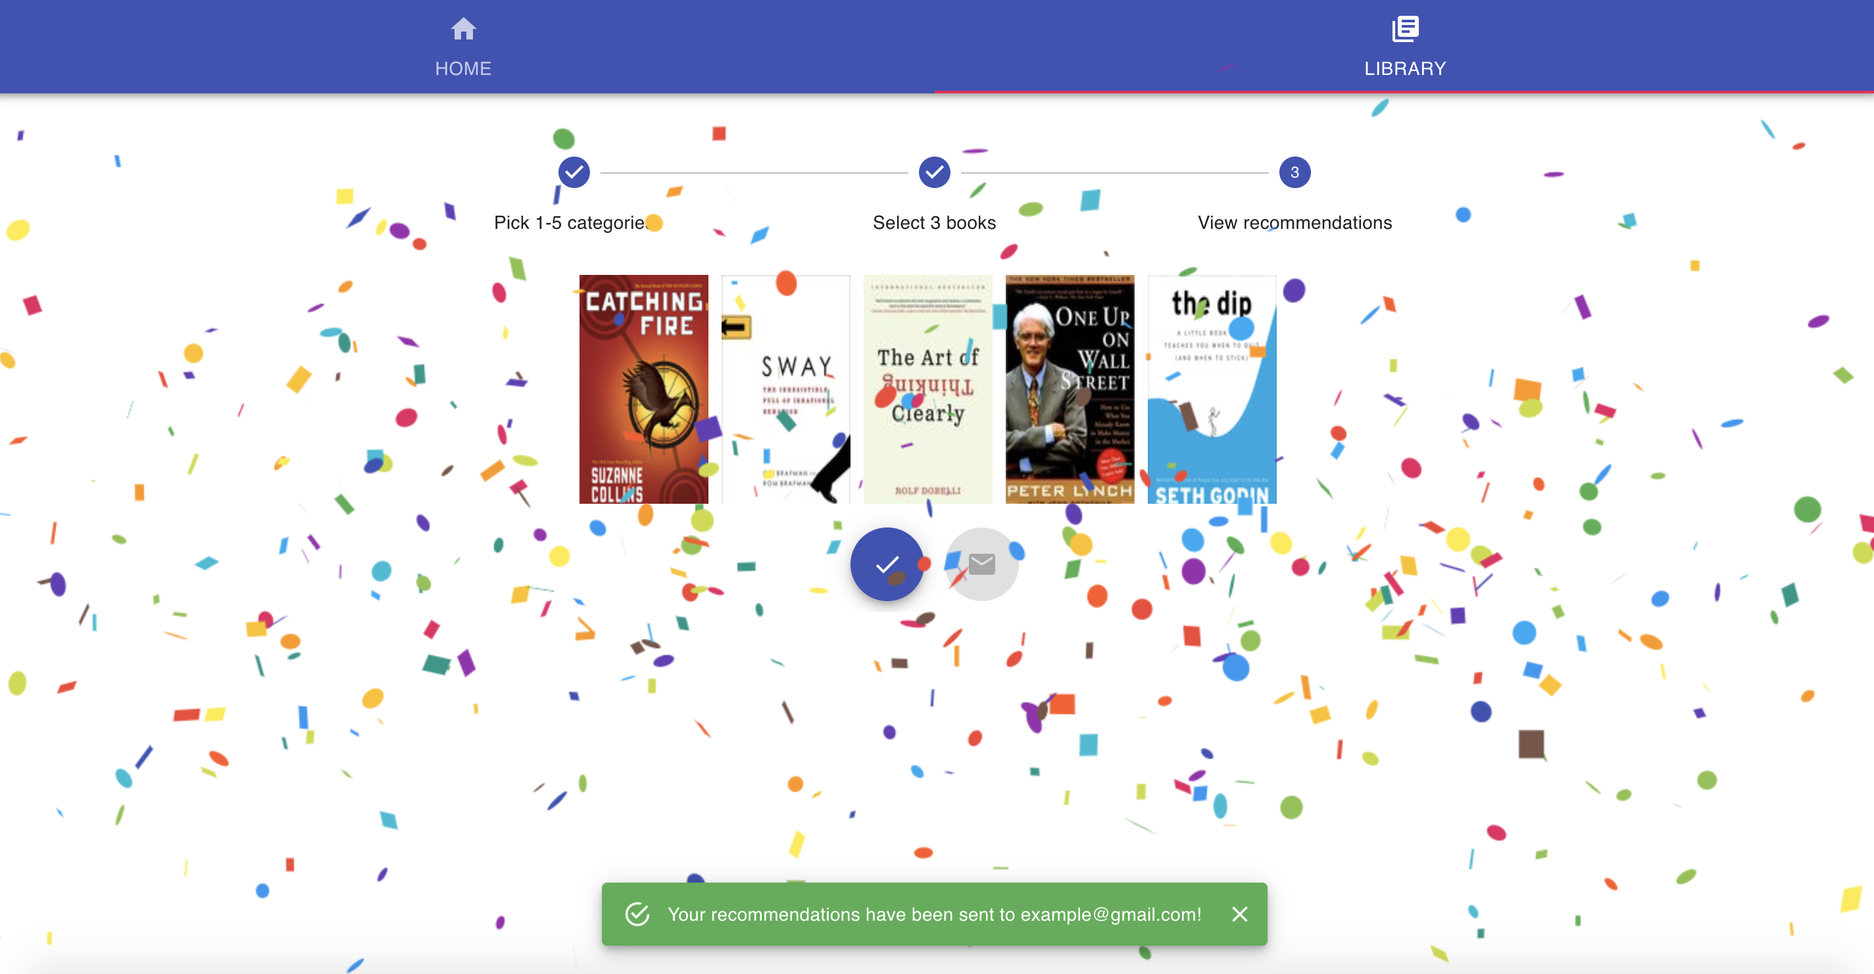
Task: Open One Up on Wall Street cover
Action: [x=1070, y=389]
